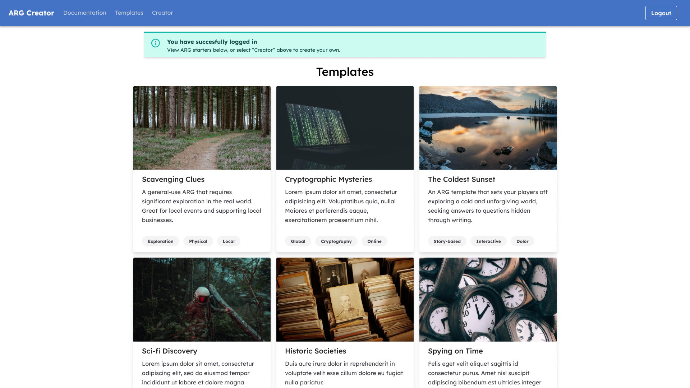Click the Historic Societies 'Duis aute irure' description
This screenshot has width=690, height=388.
click(344, 373)
